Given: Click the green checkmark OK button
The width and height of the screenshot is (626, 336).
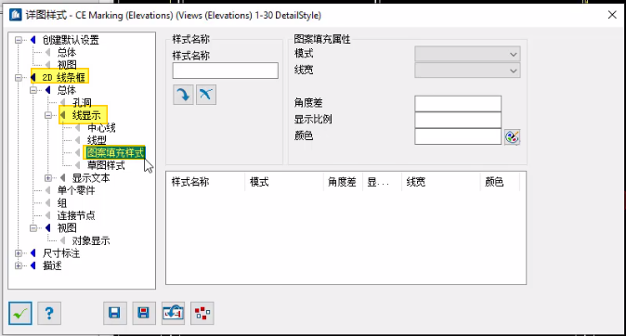Looking at the screenshot, I should pyautogui.click(x=20, y=313).
